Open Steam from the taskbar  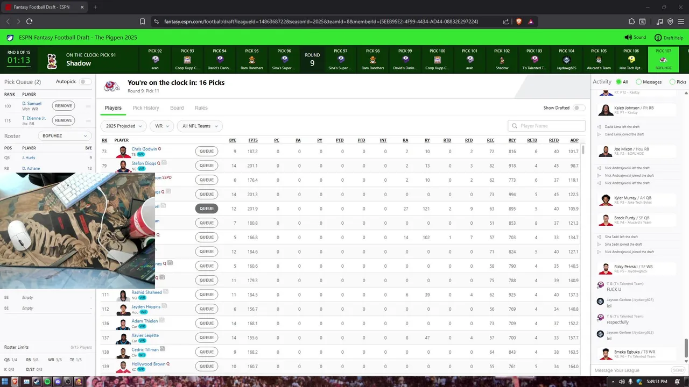(x=36, y=382)
